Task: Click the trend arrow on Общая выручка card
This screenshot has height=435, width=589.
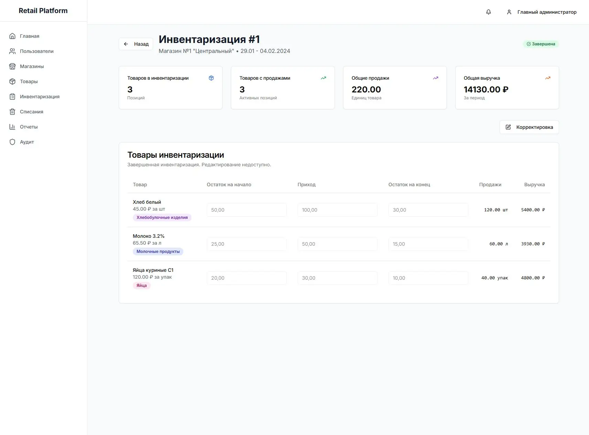Action: tap(547, 78)
